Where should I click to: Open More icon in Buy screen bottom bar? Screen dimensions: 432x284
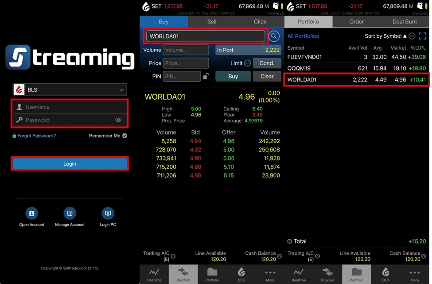coord(270,275)
